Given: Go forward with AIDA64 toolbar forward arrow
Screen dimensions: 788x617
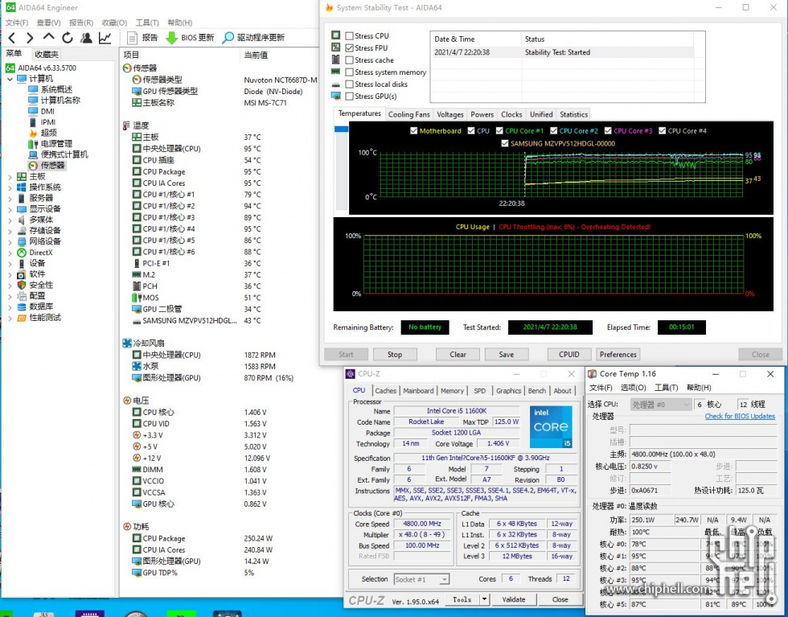Looking at the screenshot, I should tap(30, 38).
